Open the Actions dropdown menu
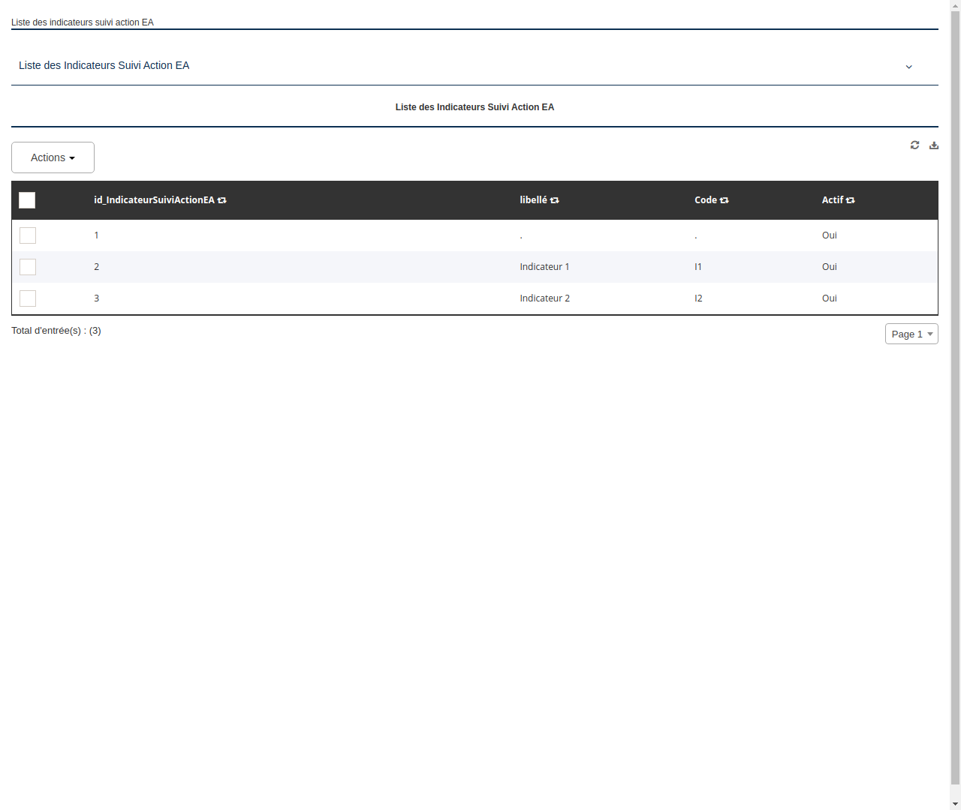Viewport: 961px width, 810px height. pos(53,157)
